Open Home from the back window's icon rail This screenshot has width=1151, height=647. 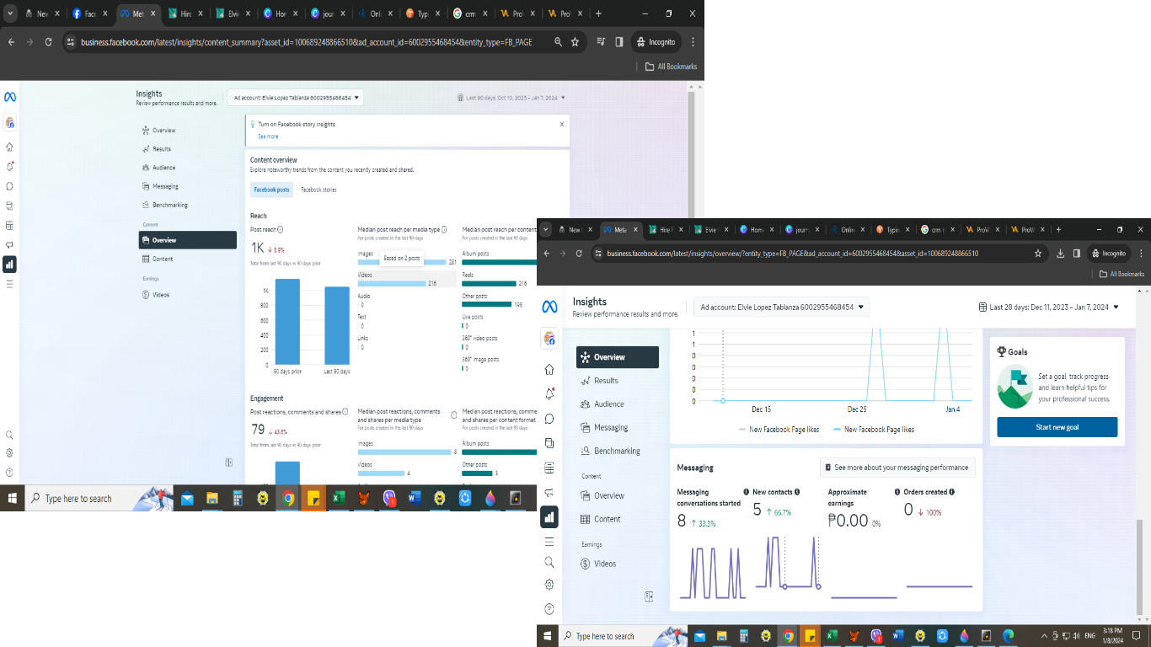[x=10, y=147]
